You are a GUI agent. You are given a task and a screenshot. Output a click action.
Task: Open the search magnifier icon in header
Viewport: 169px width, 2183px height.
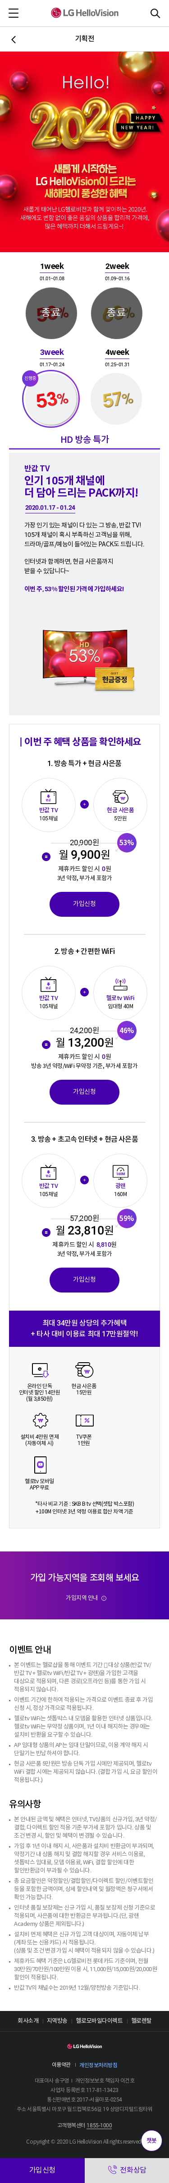155,13
